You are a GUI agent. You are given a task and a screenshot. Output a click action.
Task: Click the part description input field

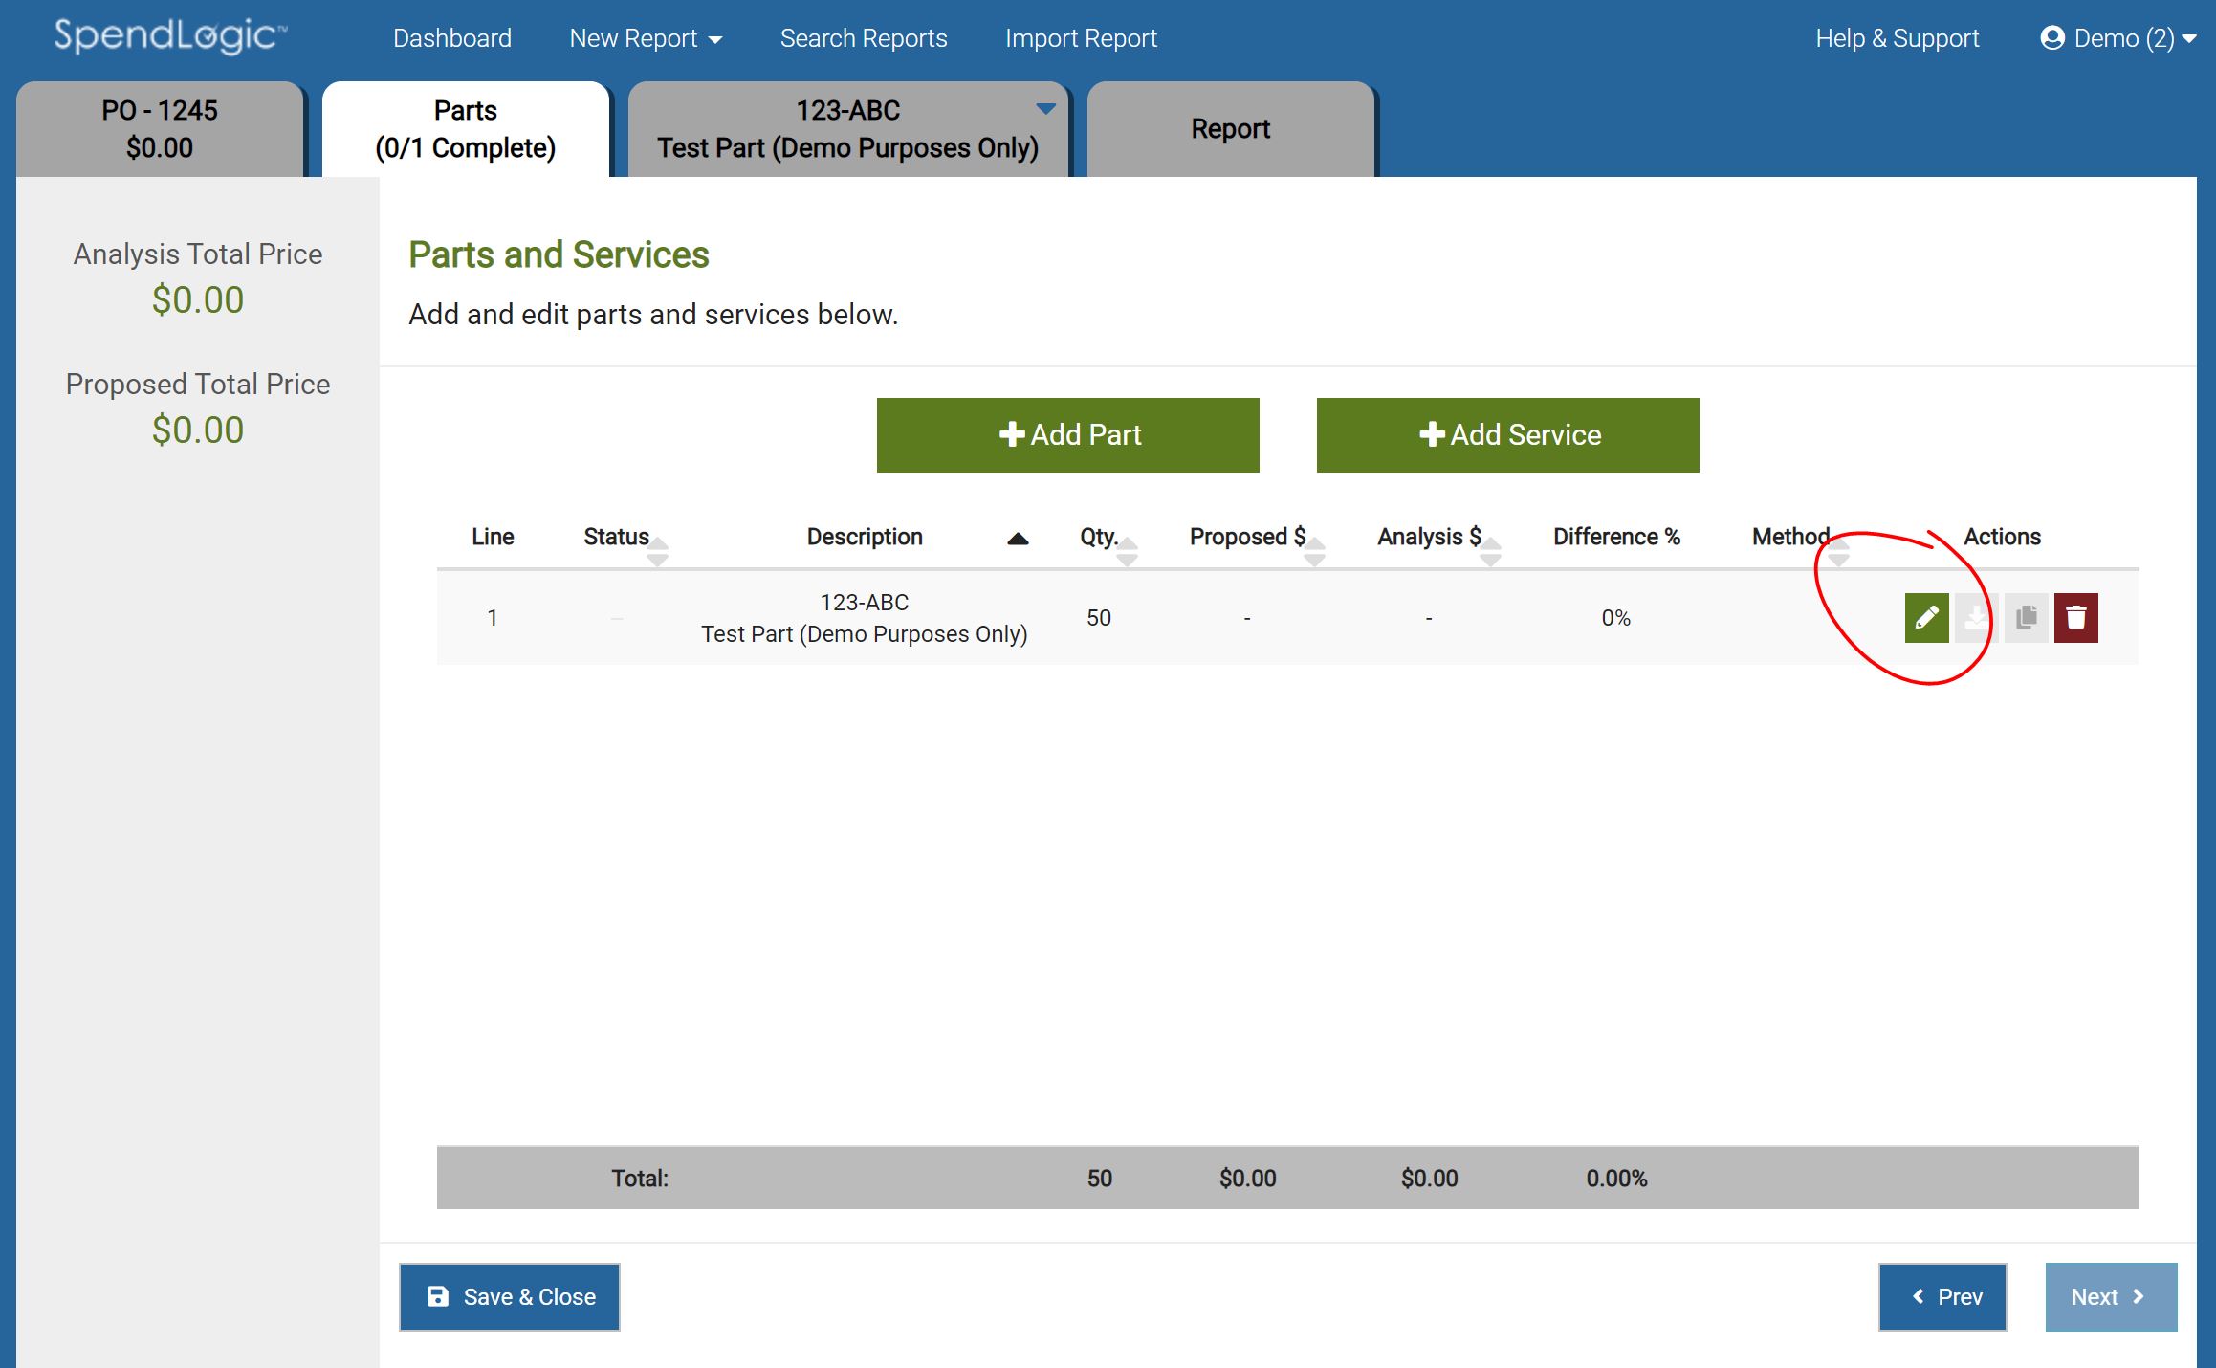865,617
